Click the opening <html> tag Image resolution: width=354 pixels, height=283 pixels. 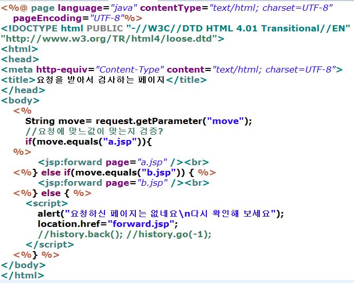[20, 49]
